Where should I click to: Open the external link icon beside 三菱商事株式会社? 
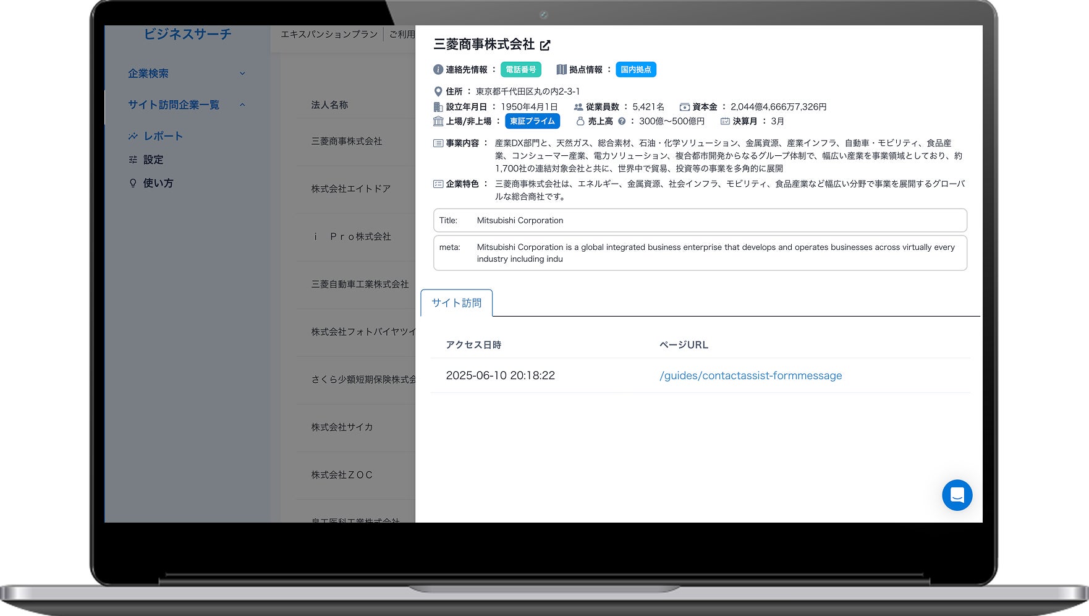(x=545, y=45)
